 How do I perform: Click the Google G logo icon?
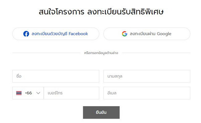125,34
